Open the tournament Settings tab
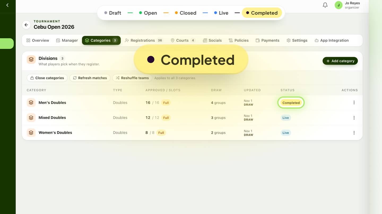 coord(297,40)
